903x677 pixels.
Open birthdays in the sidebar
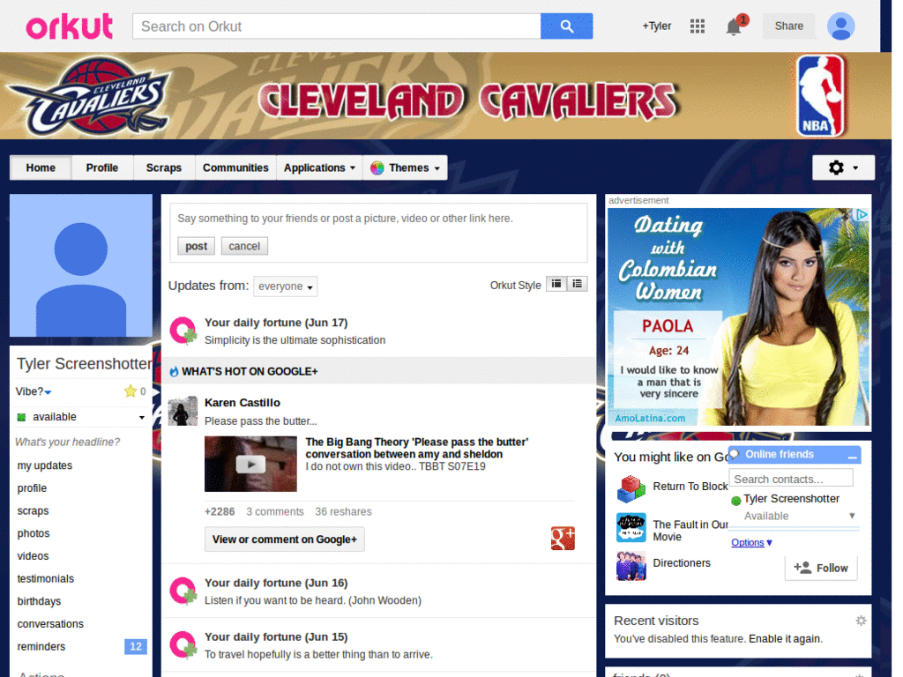click(39, 601)
